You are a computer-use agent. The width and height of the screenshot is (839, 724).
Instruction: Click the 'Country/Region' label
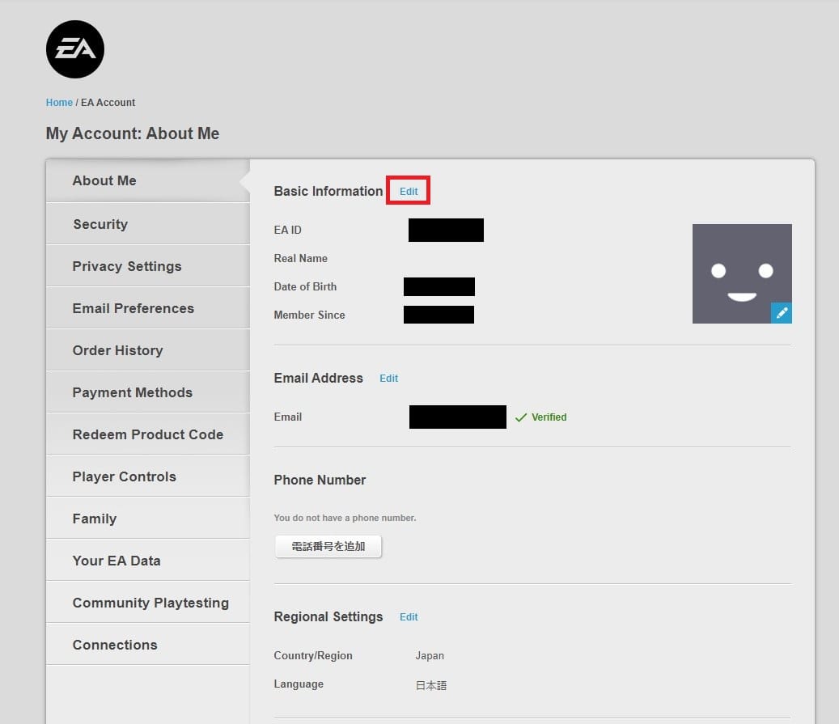click(313, 655)
